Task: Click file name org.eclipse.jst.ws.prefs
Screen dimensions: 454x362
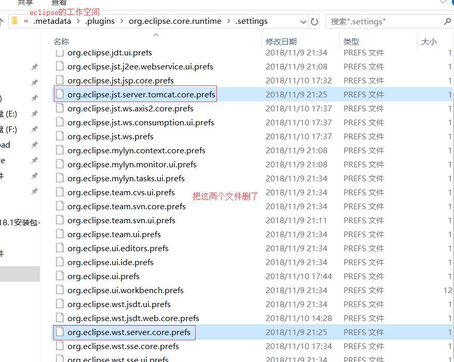Action: tap(111, 136)
